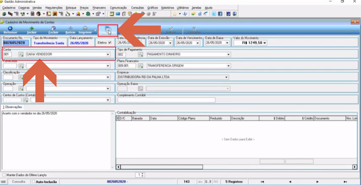361x185 pixels.
Task: Open the Cadastros menu
Action: 9,8
